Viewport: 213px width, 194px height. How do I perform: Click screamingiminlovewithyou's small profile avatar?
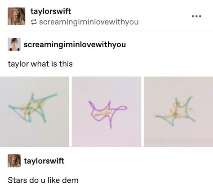(x=14, y=45)
